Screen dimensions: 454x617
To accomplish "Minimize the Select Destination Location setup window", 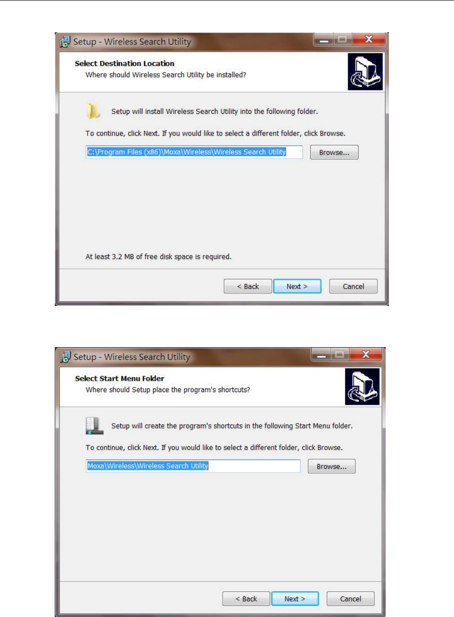I will [x=323, y=39].
